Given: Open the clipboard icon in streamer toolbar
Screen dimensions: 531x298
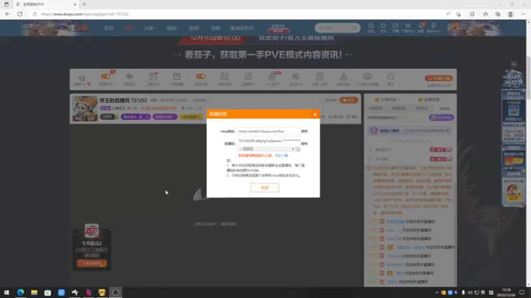Looking at the screenshot, I should click(319, 77).
